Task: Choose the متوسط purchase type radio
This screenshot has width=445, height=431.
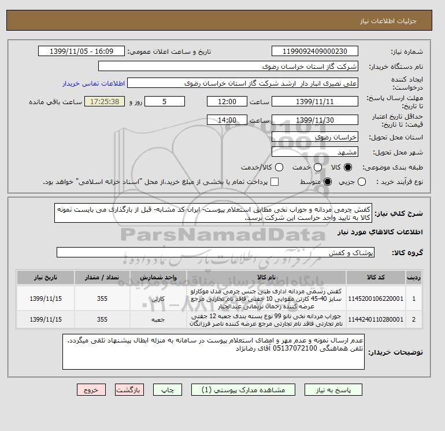Action: pos(328,182)
